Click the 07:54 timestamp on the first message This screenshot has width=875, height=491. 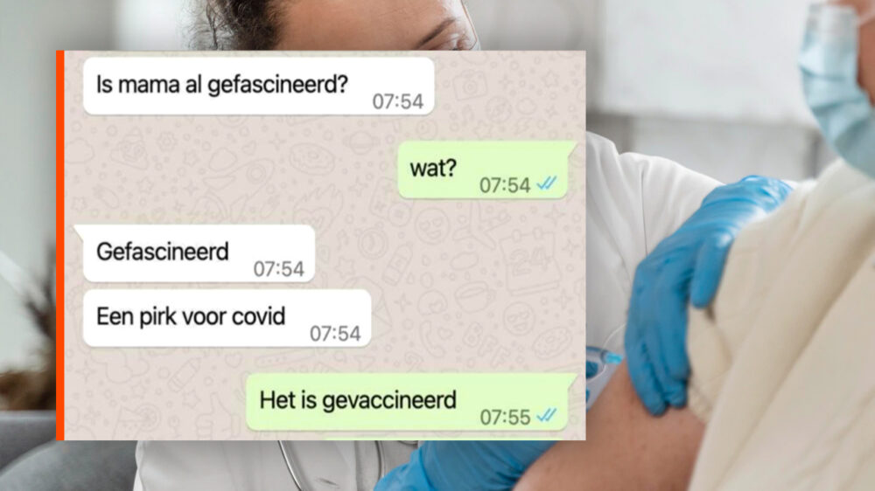tap(398, 101)
